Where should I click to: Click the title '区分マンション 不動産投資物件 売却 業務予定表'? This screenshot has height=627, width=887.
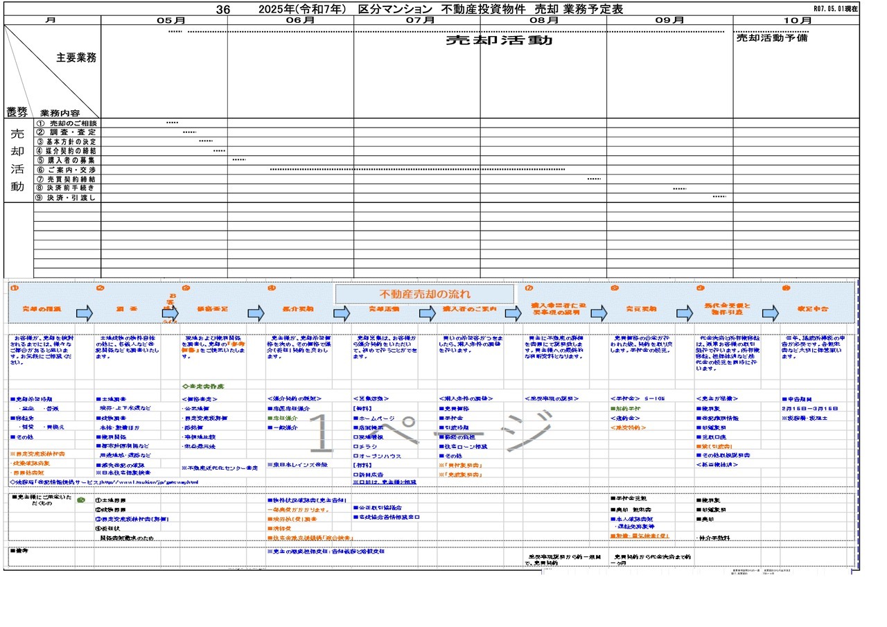point(490,10)
